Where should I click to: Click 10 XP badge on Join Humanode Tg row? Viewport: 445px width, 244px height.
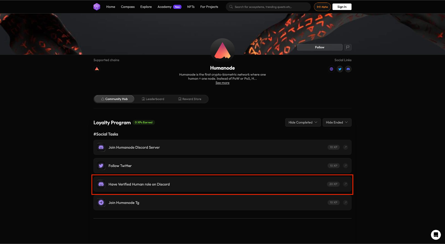333,203
